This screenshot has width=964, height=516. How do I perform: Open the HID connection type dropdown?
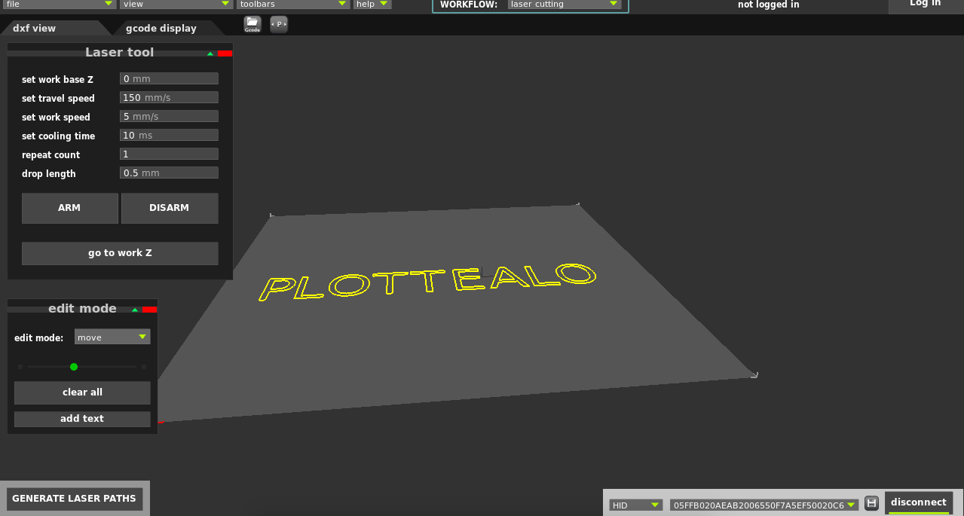(x=635, y=505)
